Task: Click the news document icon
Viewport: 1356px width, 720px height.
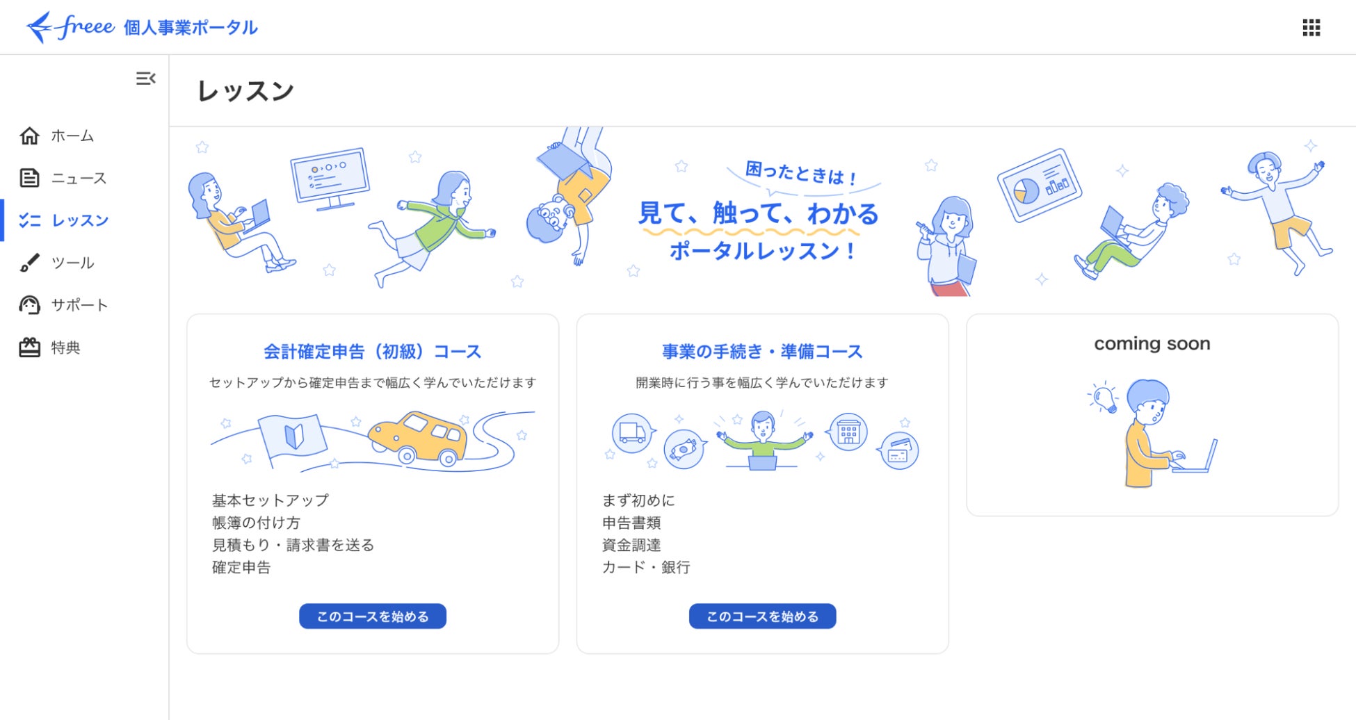Action: (29, 179)
